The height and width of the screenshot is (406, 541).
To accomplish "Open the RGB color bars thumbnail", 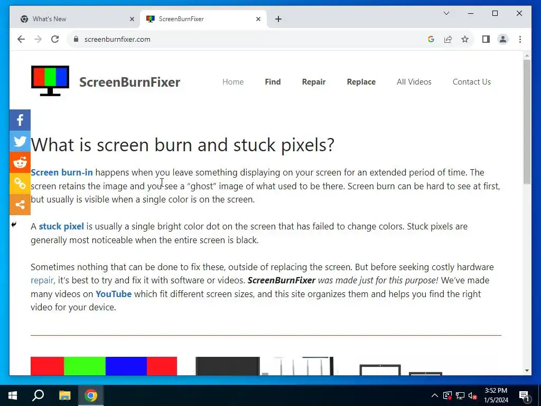I will tap(104, 366).
